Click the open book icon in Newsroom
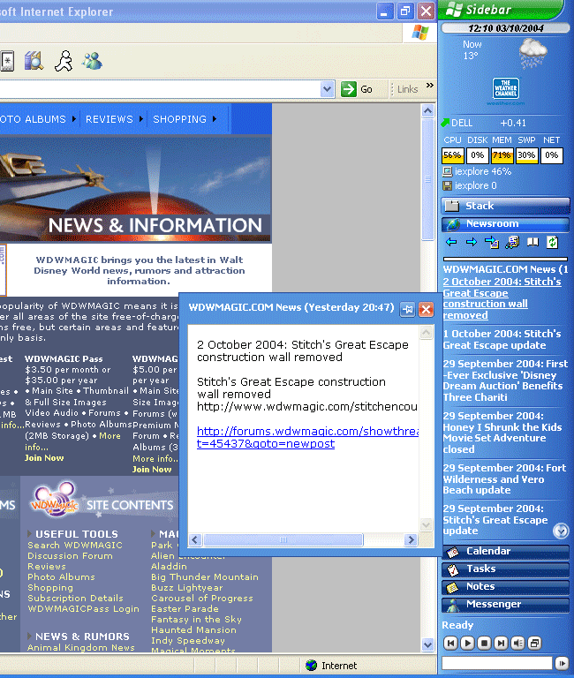The width and height of the screenshot is (574, 678). point(532,242)
